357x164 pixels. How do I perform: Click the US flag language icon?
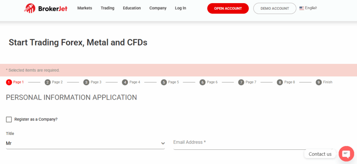302,8
